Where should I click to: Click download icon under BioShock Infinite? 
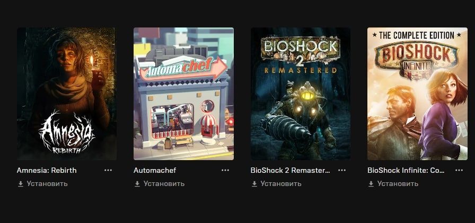click(371, 184)
